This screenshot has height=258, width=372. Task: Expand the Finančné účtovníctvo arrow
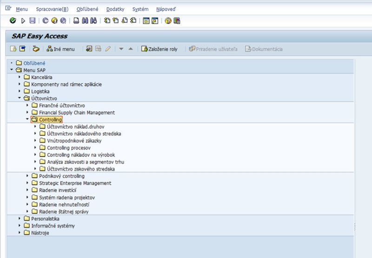pyautogui.click(x=27, y=105)
